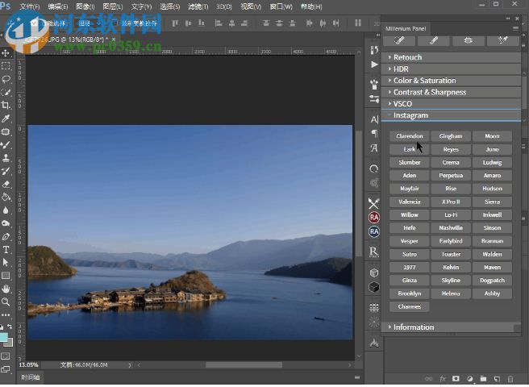Close the open document tab
Screen dimensions: 529x387
pos(114,40)
